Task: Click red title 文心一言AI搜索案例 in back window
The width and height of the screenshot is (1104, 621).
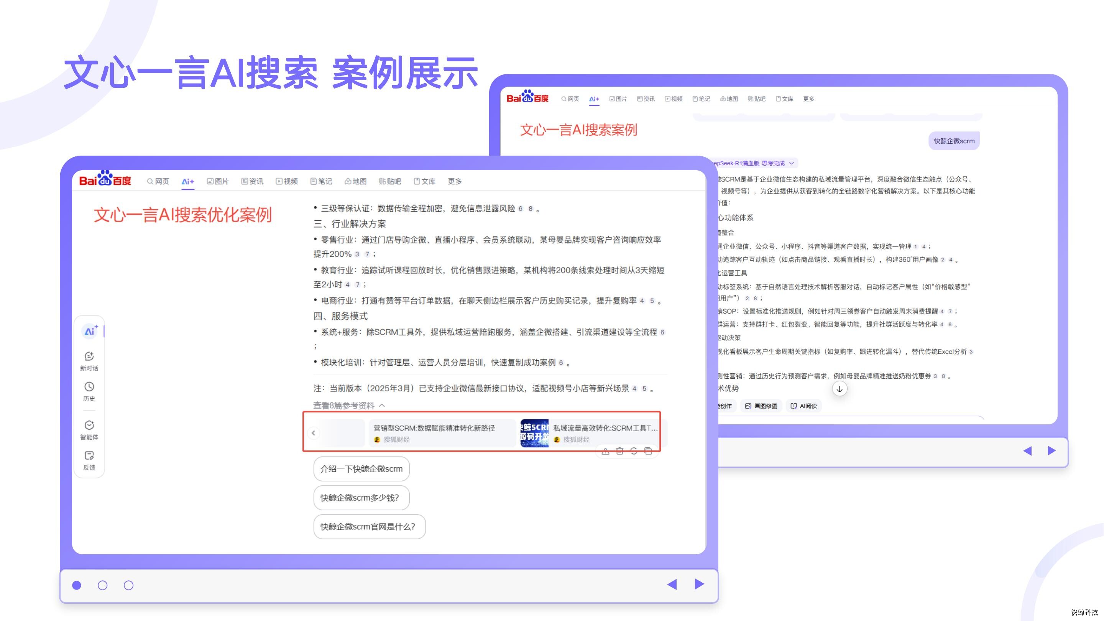Action: tap(578, 130)
